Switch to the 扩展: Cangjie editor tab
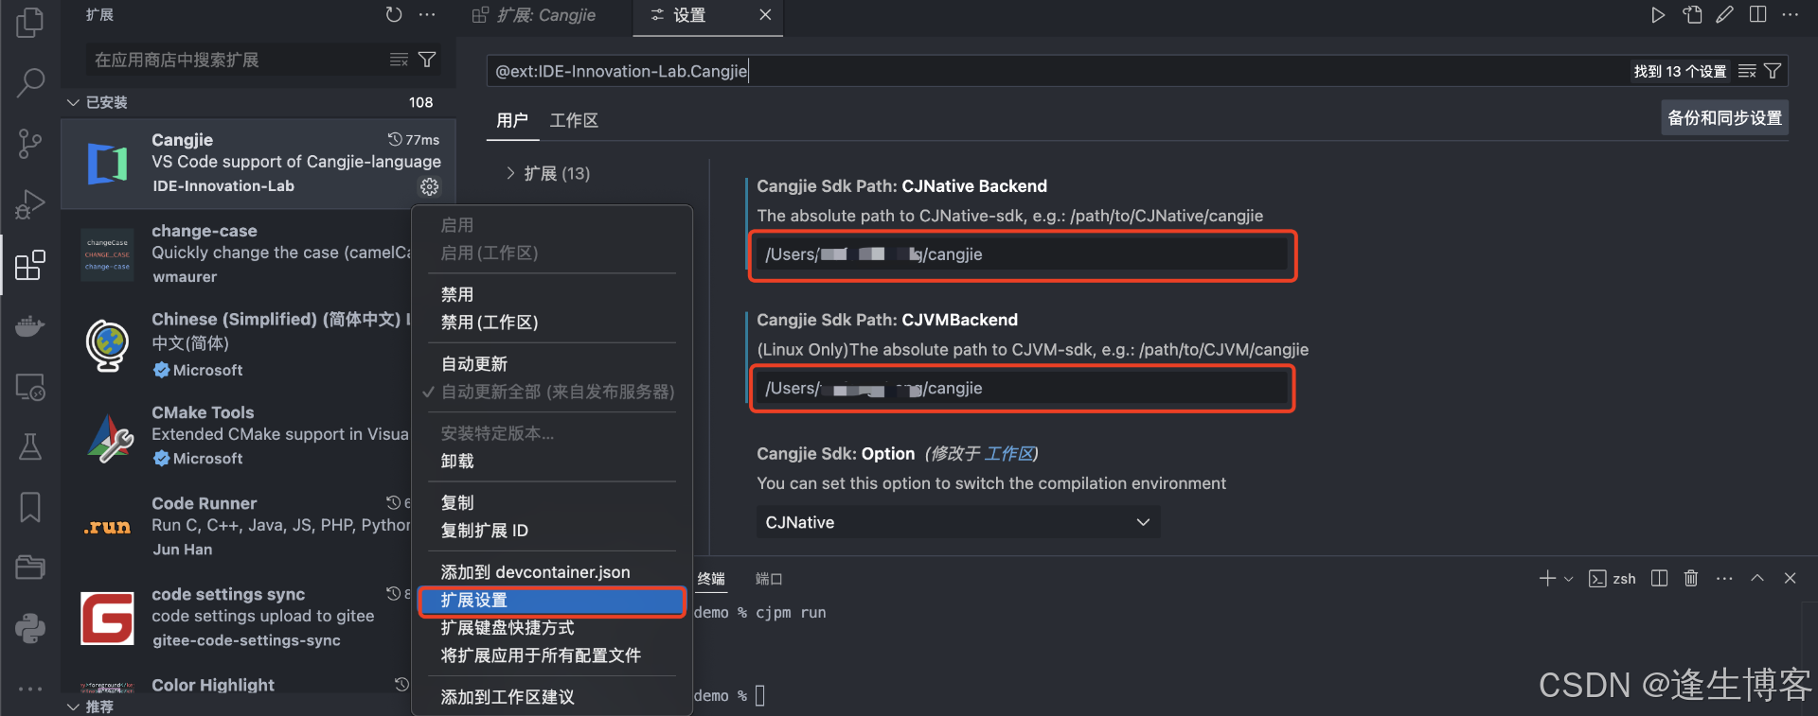Image resolution: width=1818 pixels, height=716 pixels. click(535, 15)
